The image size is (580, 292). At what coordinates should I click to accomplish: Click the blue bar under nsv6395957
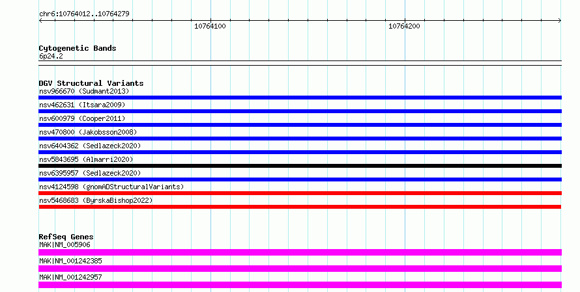[x=300, y=179]
